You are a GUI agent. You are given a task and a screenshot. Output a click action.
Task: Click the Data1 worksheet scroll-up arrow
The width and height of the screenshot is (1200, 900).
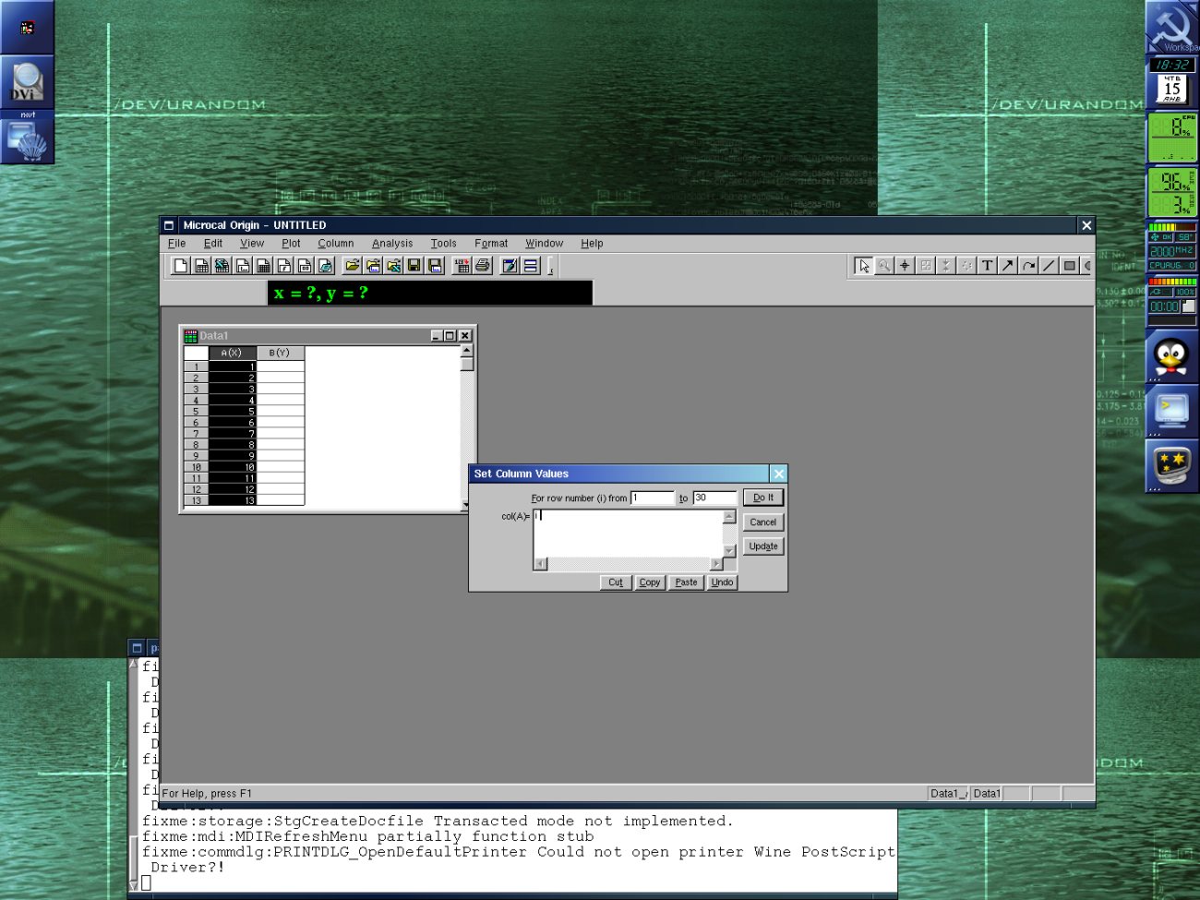[466, 351]
